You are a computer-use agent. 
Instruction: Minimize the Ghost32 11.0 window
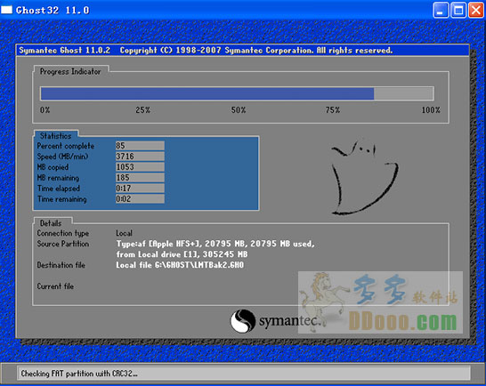pos(441,10)
